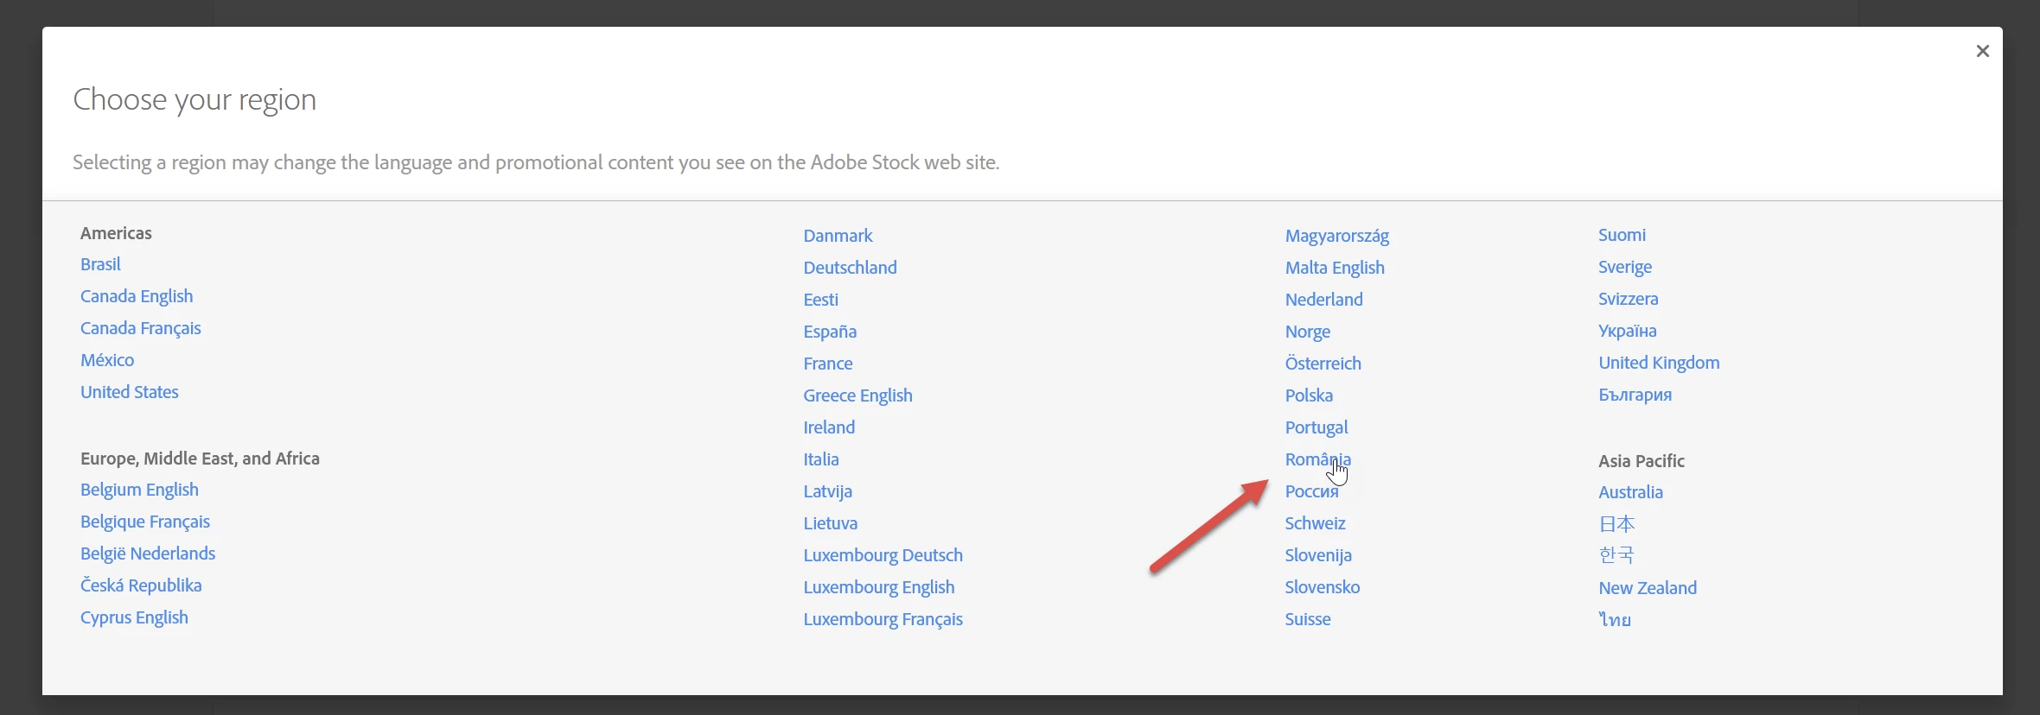The width and height of the screenshot is (2040, 715).
Task: Select Lietuva region
Action: (830, 523)
